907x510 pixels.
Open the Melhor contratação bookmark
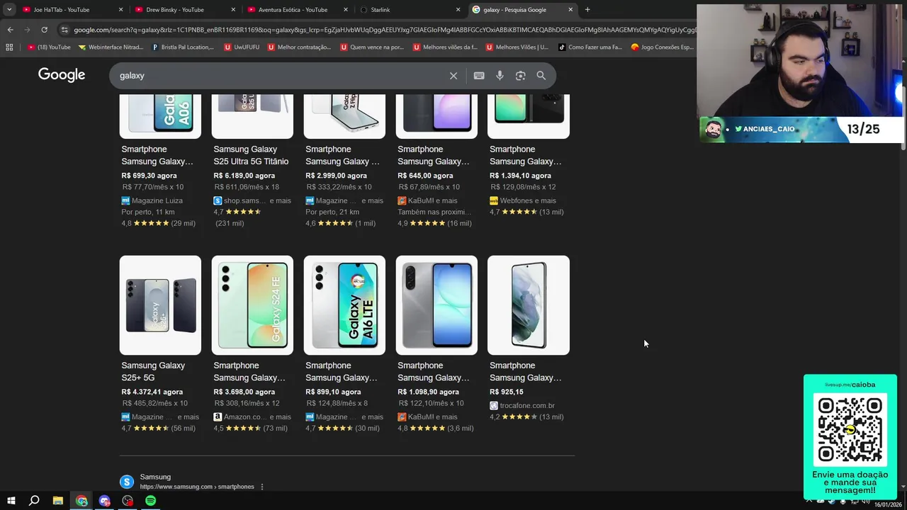coord(299,47)
